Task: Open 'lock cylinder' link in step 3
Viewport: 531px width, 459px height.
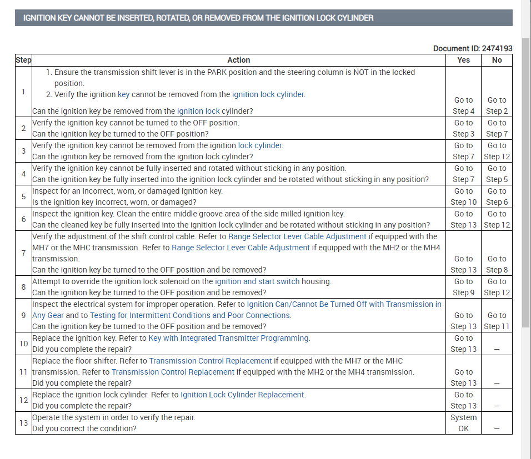Action: tap(260, 145)
